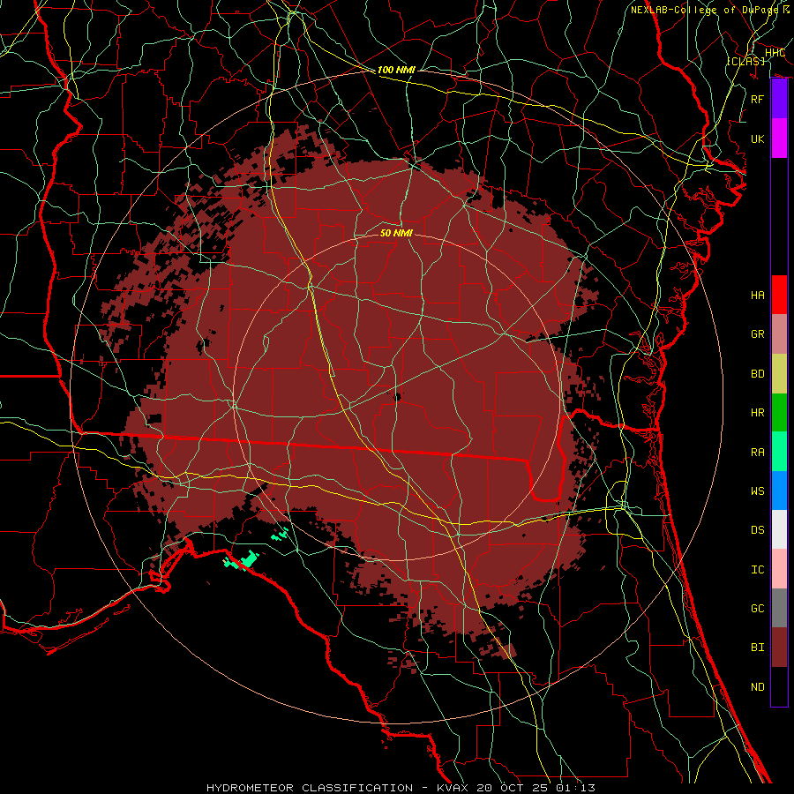
Task: Click the RF legend label
Action: (x=757, y=100)
